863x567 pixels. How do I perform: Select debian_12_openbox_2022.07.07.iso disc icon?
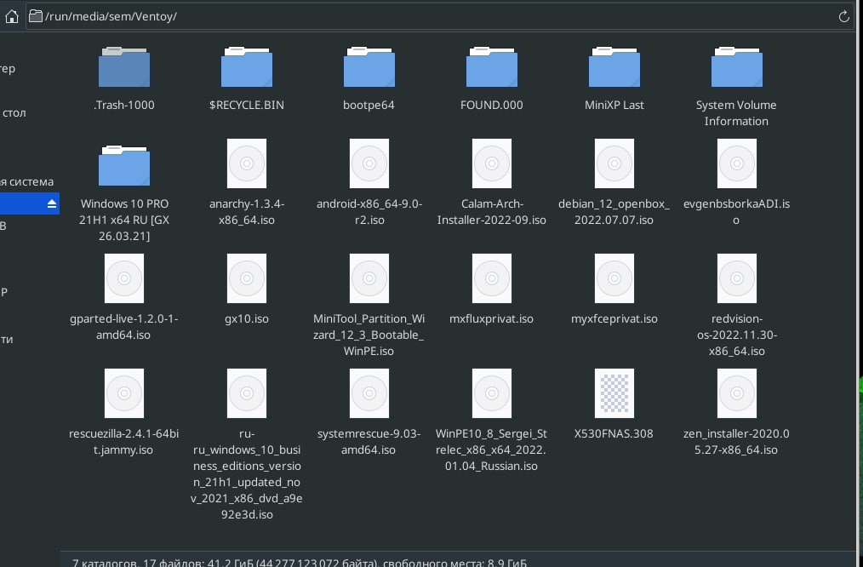614,163
